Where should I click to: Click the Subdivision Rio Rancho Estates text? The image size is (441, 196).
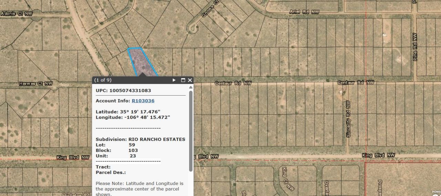pyautogui.click(x=140, y=139)
